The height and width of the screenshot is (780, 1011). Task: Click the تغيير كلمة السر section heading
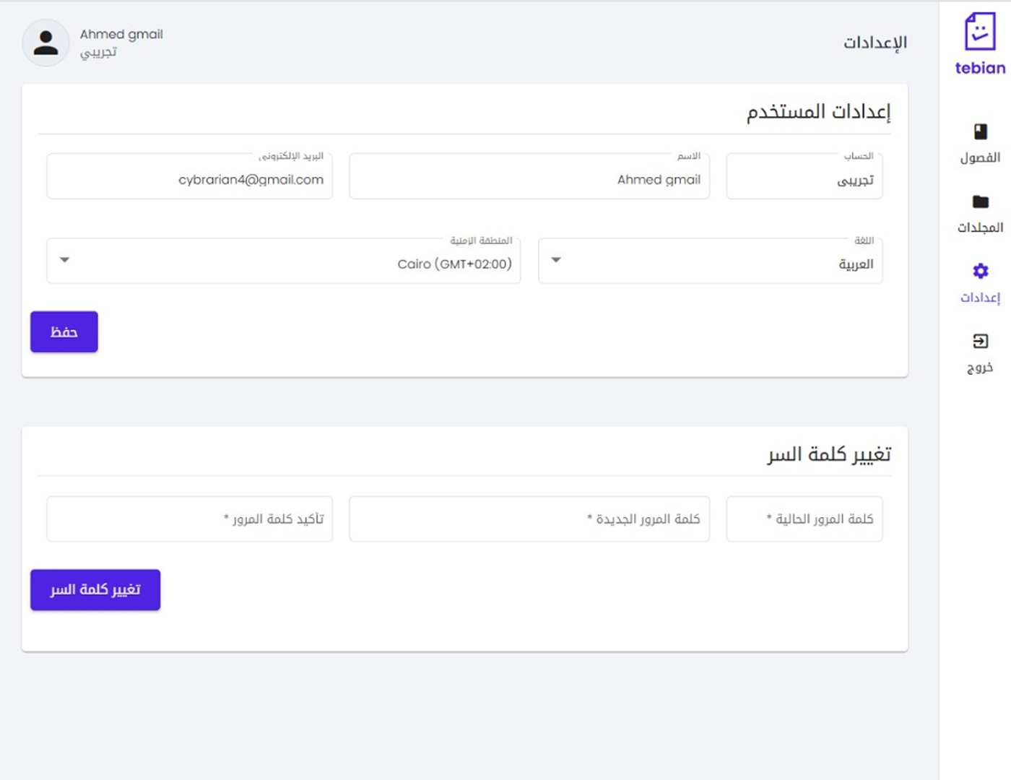pyautogui.click(x=829, y=454)
